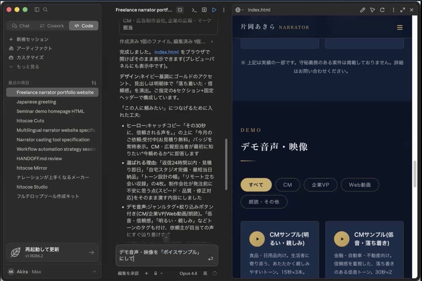
Task: Open the Akira · Max account menu
Action: click(52, 271)
